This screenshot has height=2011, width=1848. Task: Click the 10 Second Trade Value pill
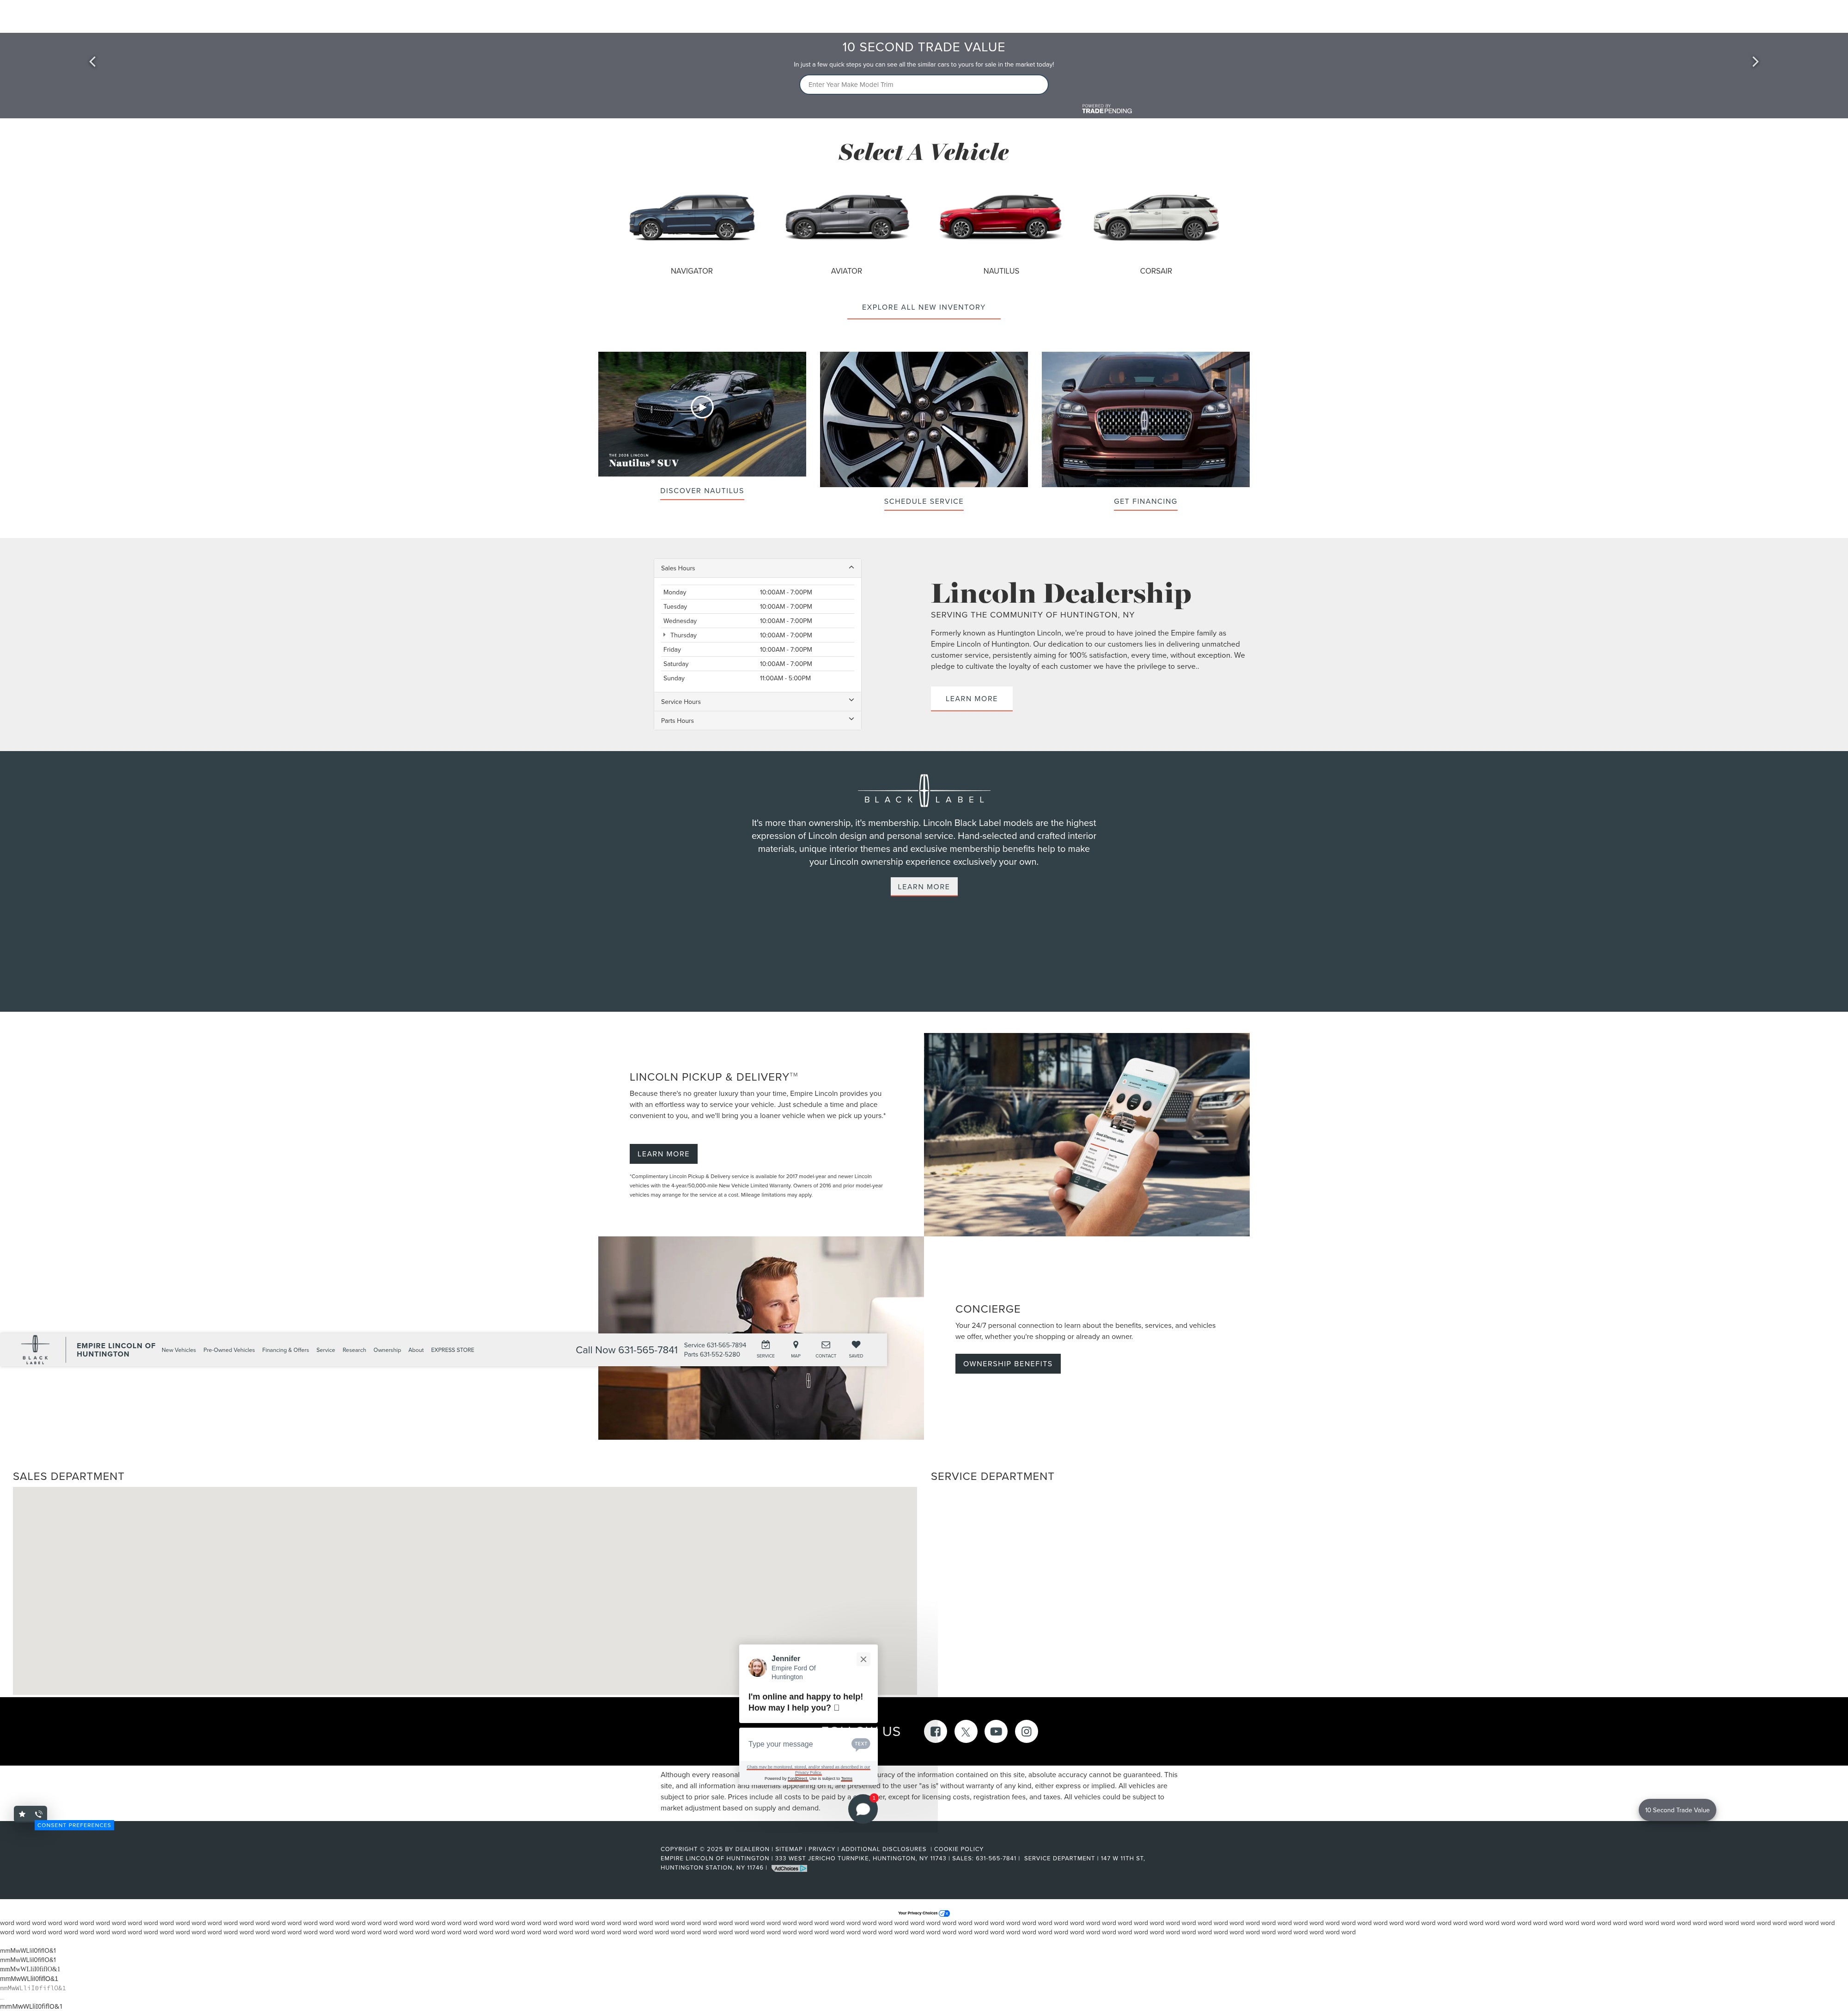tap(1677, 1810)
